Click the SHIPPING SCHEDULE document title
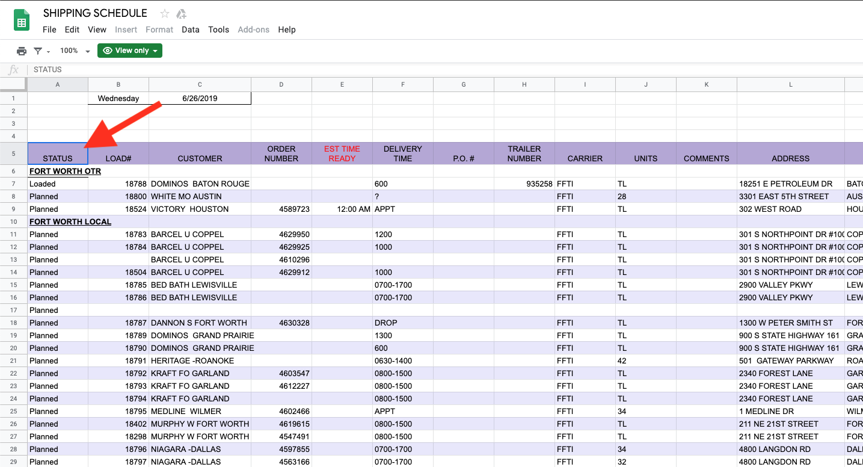The height and width of the screenshot is (467, 863). 95,13
